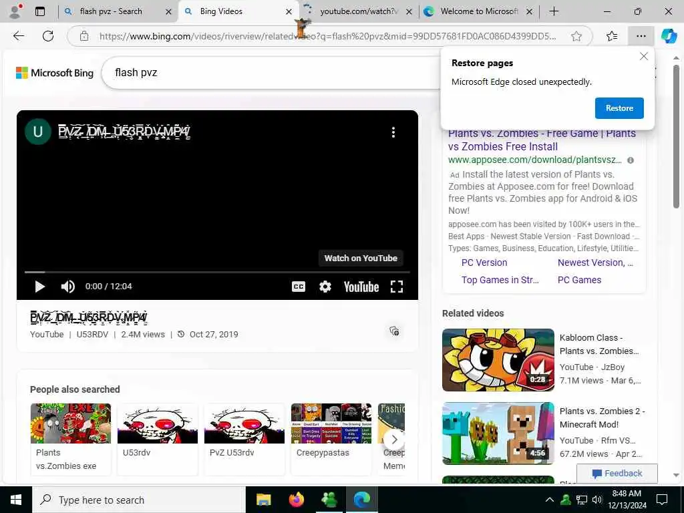Open the Copilot sidebar icon
684x513 pixels.
669,36
